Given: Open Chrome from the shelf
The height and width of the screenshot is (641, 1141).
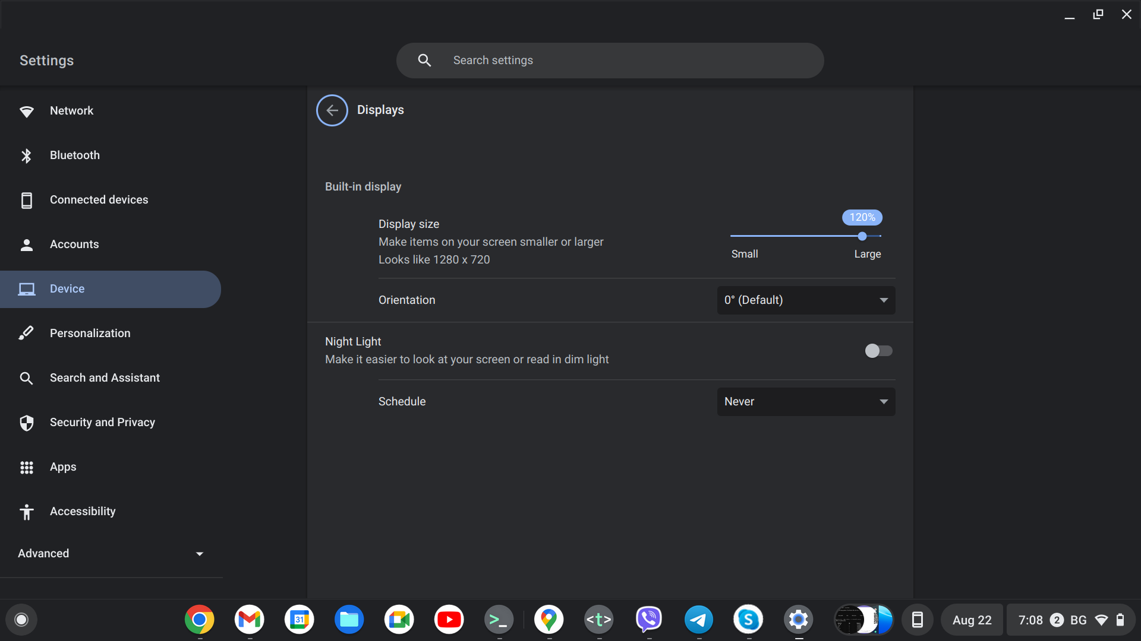Looking at the screenshot, I should (199, 620).
